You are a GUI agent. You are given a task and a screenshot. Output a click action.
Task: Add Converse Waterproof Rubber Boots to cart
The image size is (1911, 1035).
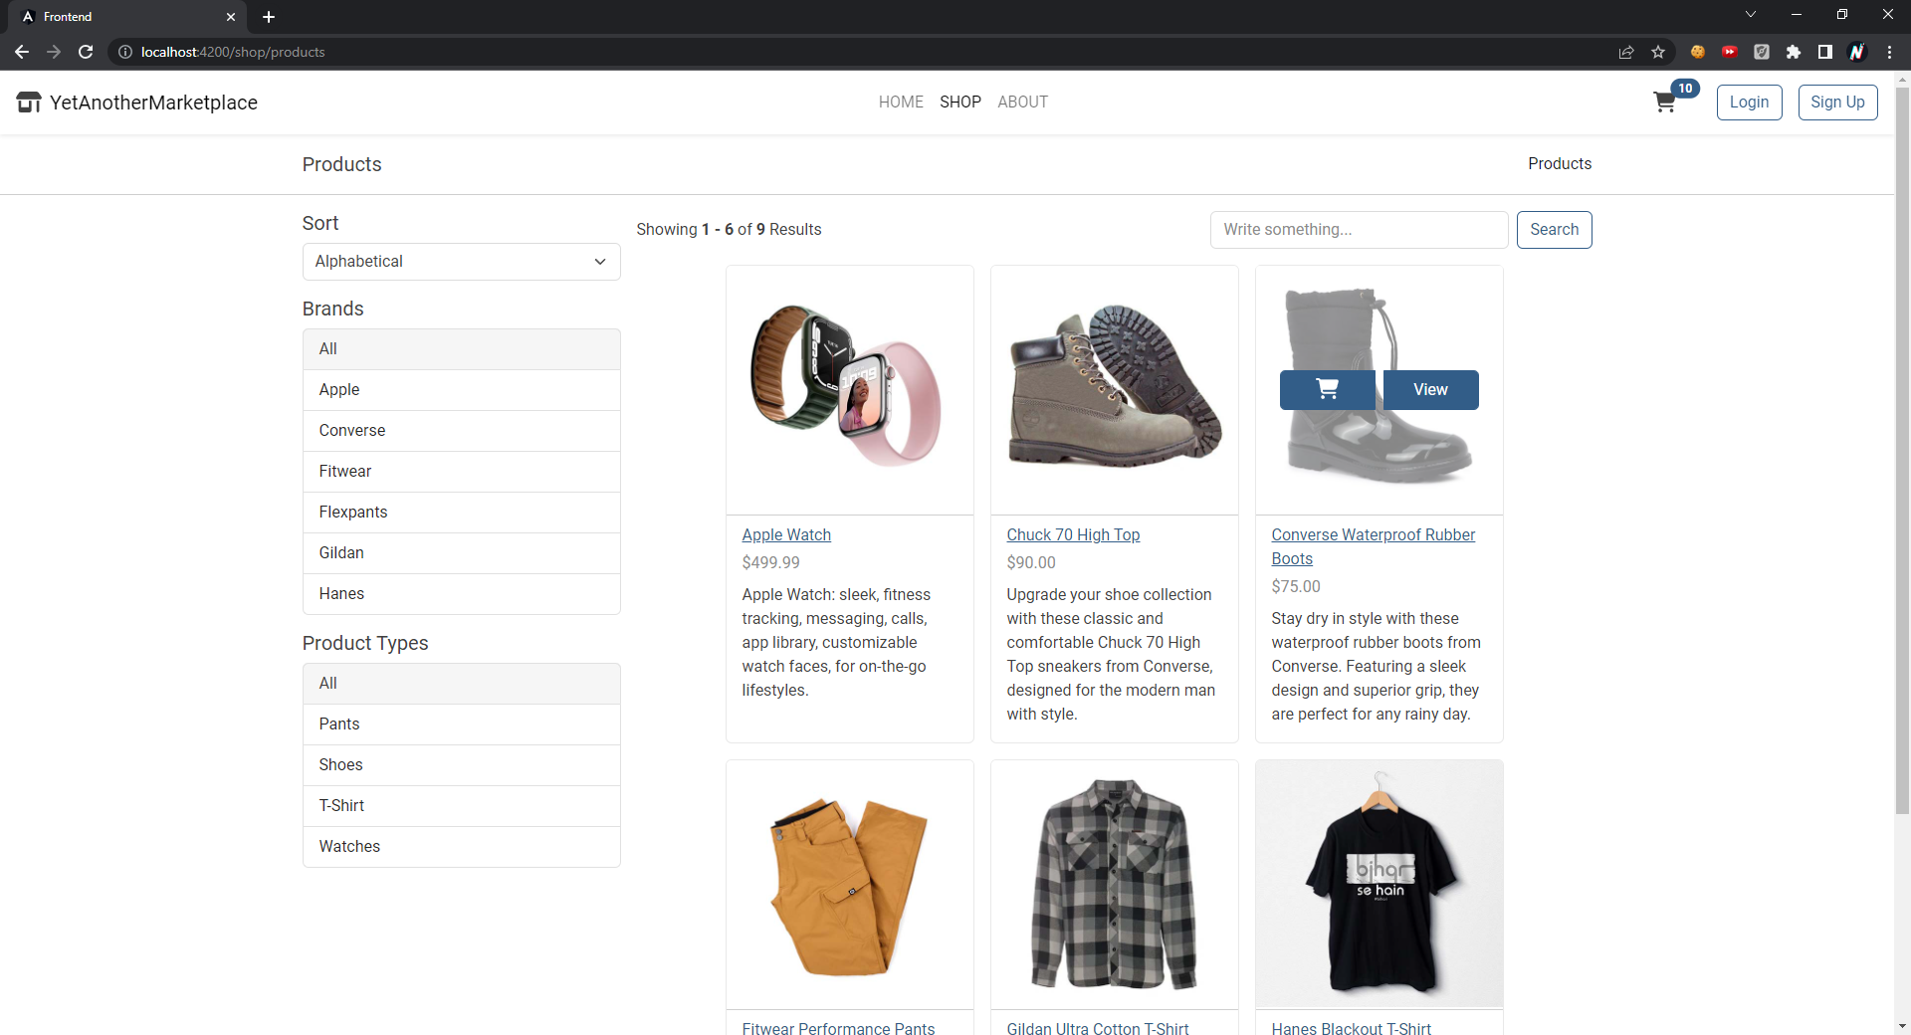[x=1327, y=390]
